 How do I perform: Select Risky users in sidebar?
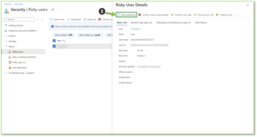point(23,52)
